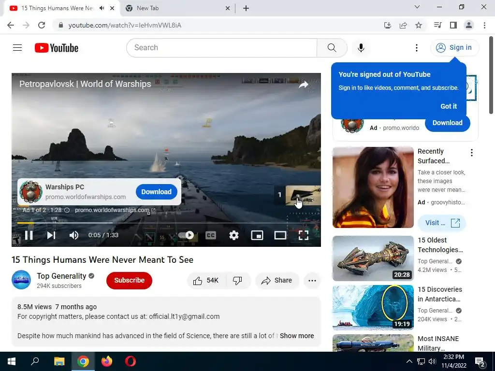
Task: Install app icon in address bar
Action: point(388,25)
